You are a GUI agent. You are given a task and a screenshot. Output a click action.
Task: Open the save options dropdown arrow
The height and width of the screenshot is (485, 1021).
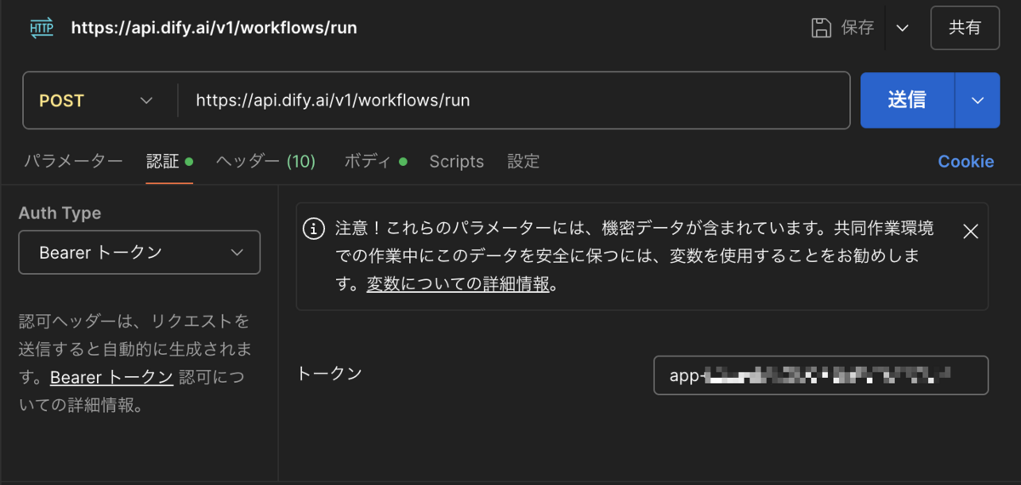pos(903,28)
